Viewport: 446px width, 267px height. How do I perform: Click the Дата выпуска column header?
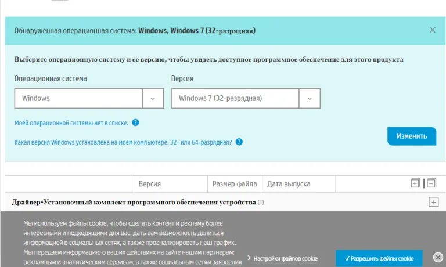[x=289, y=184]
